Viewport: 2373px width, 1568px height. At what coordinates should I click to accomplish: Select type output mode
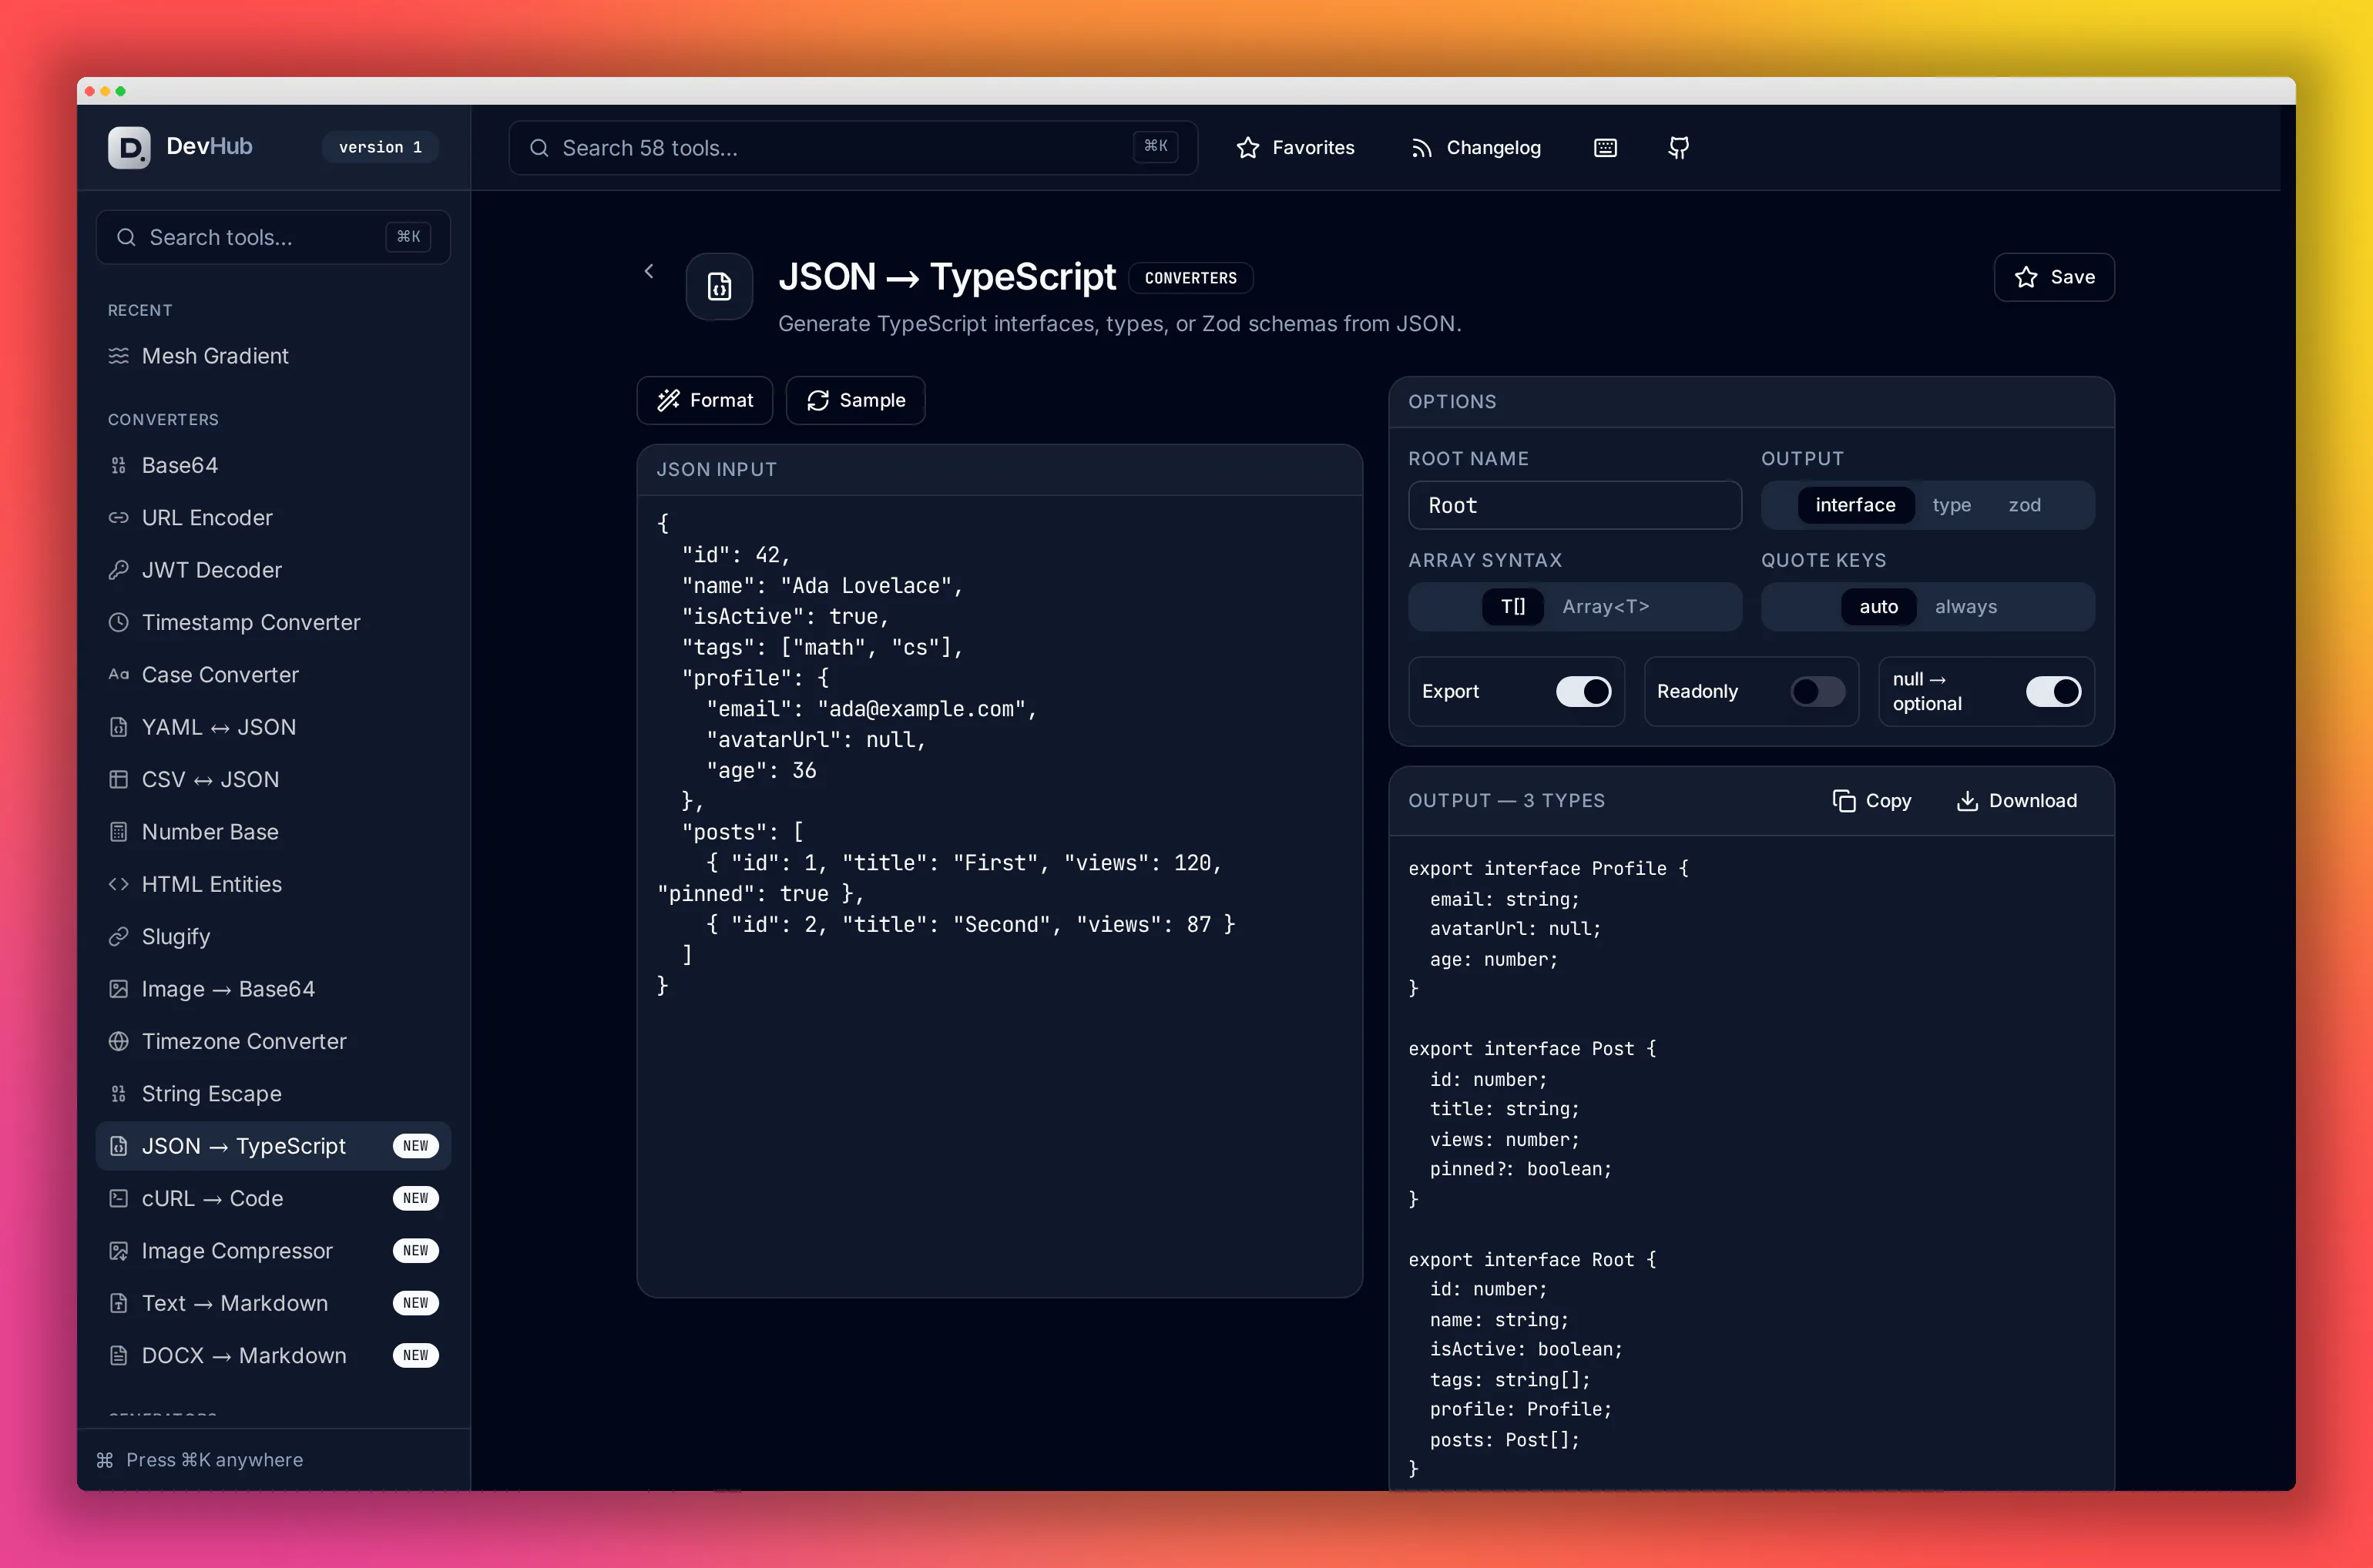[1951, 505]
